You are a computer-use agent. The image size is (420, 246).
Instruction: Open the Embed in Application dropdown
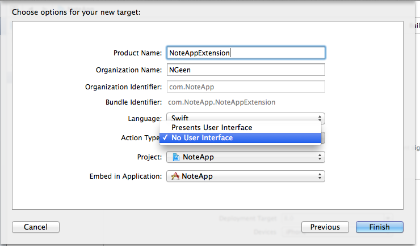click(246, 176)
